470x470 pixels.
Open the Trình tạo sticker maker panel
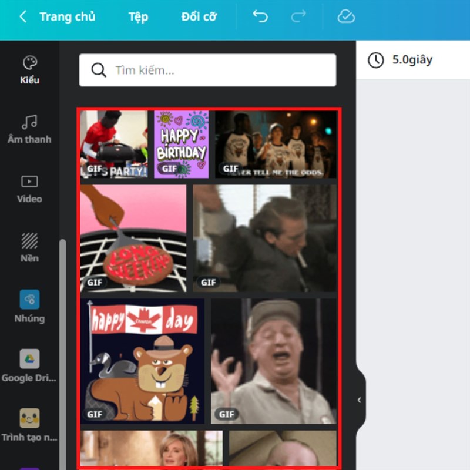point(29,424)
